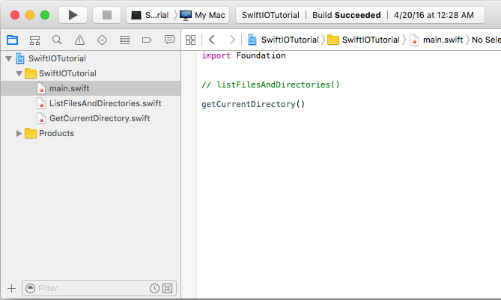This screenshot has width=501, height=300.
Task: Open the Breakpoint navigator
Action: click(147, 40)
